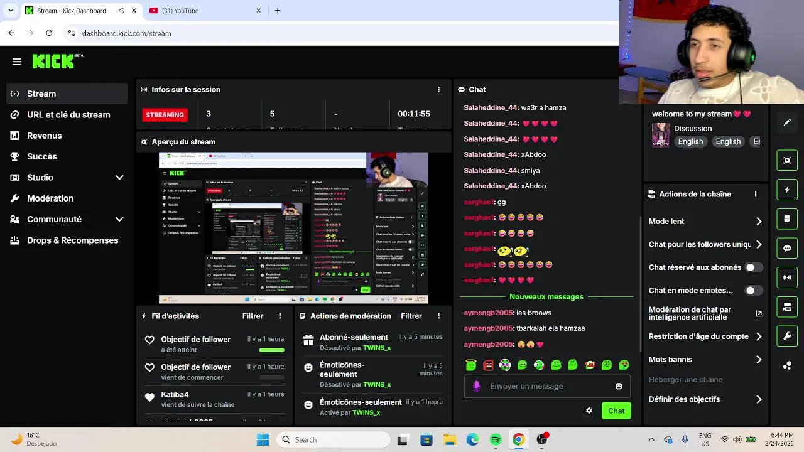
Task: Click the wrench tools icon in right rail
Action: 787,336
